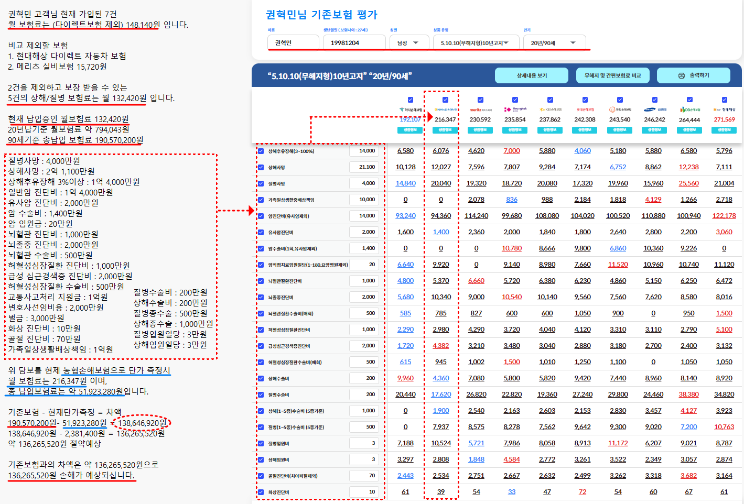Click the Samsung 삼성화재 logo

pyautogui.click(x=654, y=110)
